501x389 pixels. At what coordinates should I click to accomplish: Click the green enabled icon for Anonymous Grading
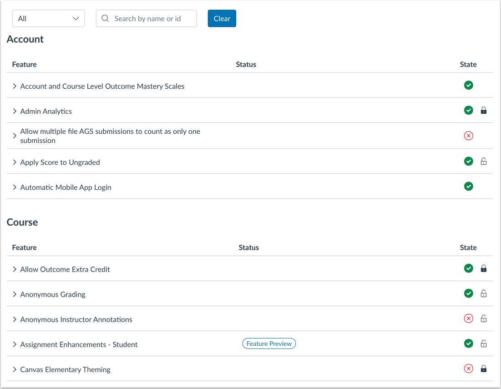(x=468, y=293)
